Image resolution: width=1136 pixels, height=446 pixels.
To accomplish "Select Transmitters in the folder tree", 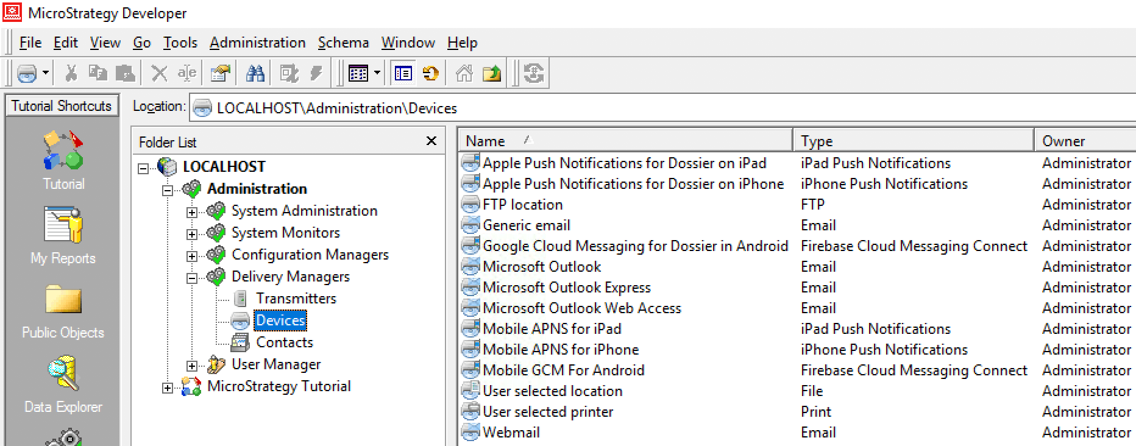I will coord(296,299).
